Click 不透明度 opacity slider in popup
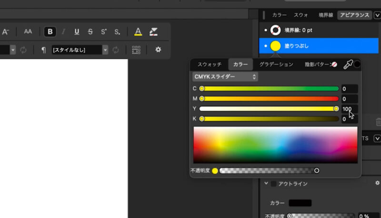Viewport: 381px width, 218px height. coord(269,171)
